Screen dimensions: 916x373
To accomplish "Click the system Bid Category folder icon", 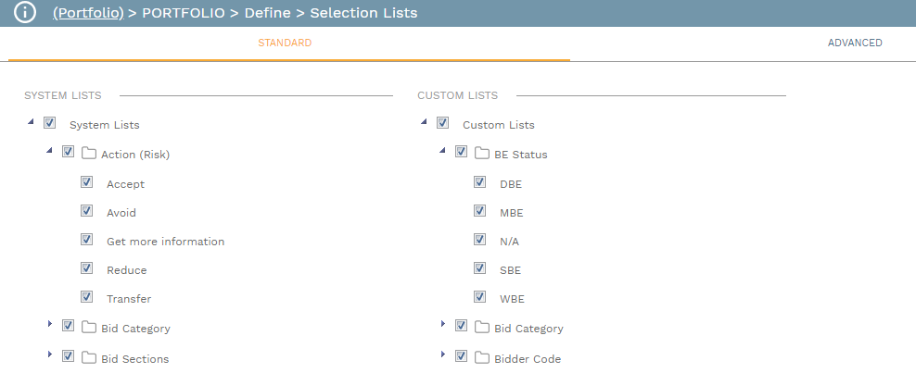I will pyautogui.click(x=89, y=328).
